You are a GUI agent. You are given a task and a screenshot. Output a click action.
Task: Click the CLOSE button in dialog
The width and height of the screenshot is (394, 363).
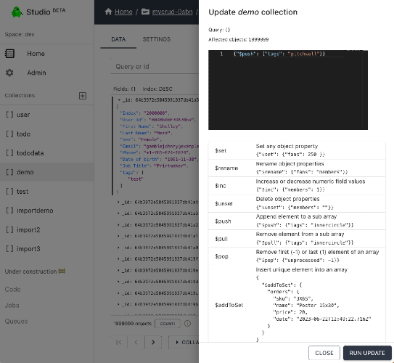tap(324, 353)
